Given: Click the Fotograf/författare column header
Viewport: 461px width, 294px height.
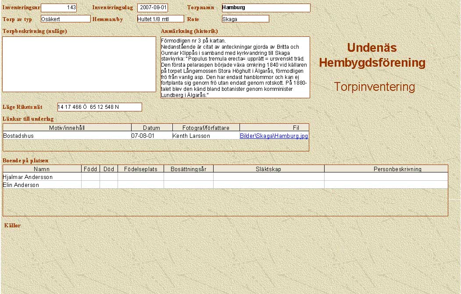Looking at the screenshot, I should click(x=206, y=128).
